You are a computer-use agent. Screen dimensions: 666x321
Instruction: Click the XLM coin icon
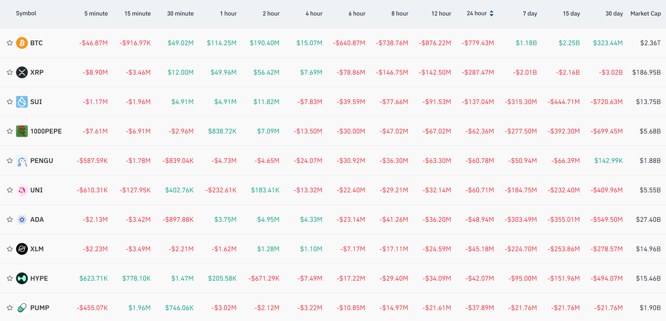pyautogui.click(x=22, y=249)
